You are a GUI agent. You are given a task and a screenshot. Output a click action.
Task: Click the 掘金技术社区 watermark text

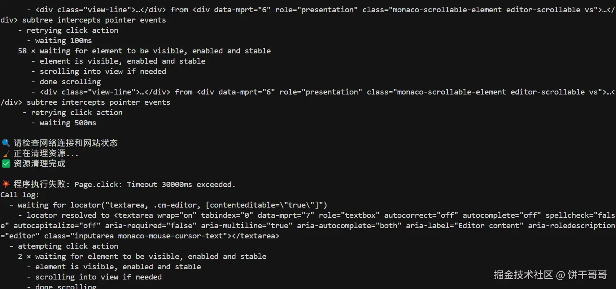pyautogui.click(x=523, y=275)
